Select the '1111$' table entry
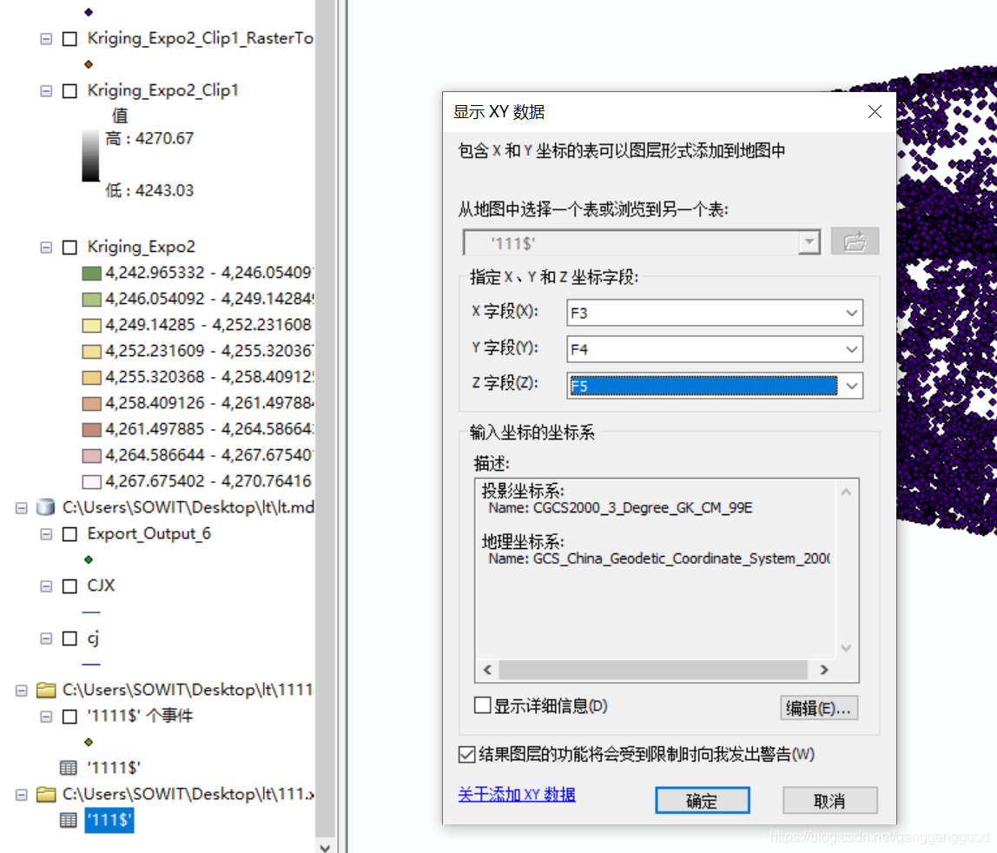Screen dimensions: 997x853 pos(114,768)
